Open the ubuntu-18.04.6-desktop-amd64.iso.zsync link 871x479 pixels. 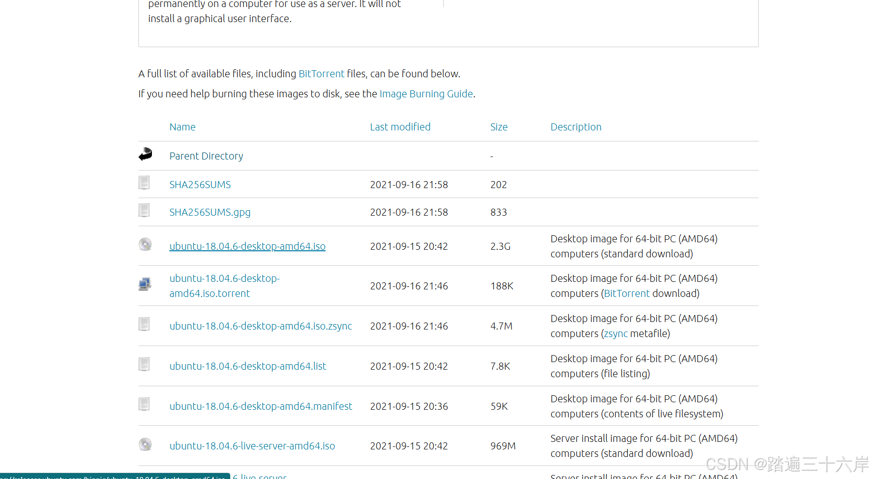coord(261,326)
